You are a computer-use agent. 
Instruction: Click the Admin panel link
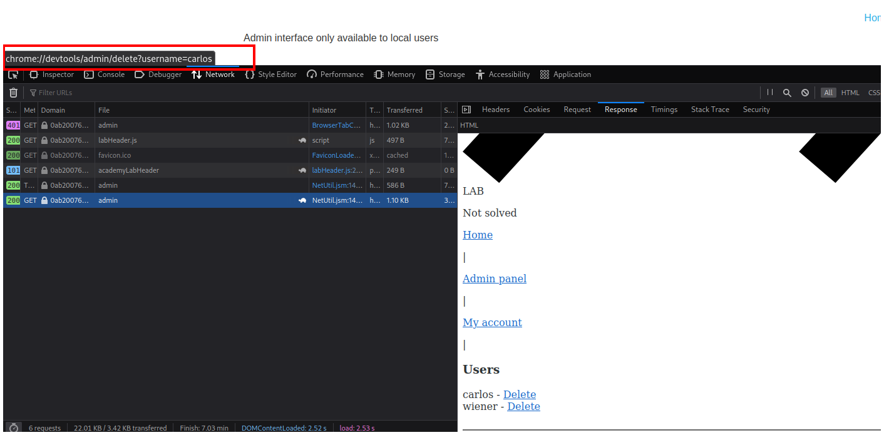tap(495, 279)
